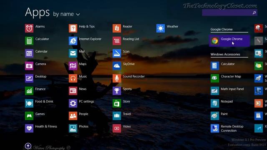Open the Windows Accessories Calculator icon
Screen dimensions: 267x150
(x=215, y=66)
